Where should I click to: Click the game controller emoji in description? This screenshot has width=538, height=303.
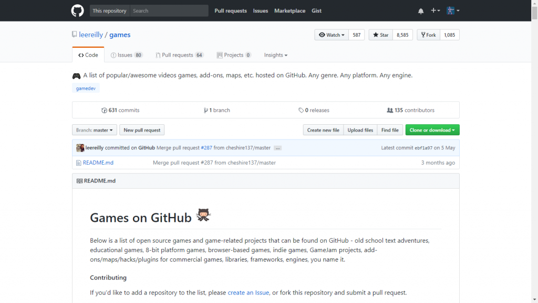(x=76, y=75)
